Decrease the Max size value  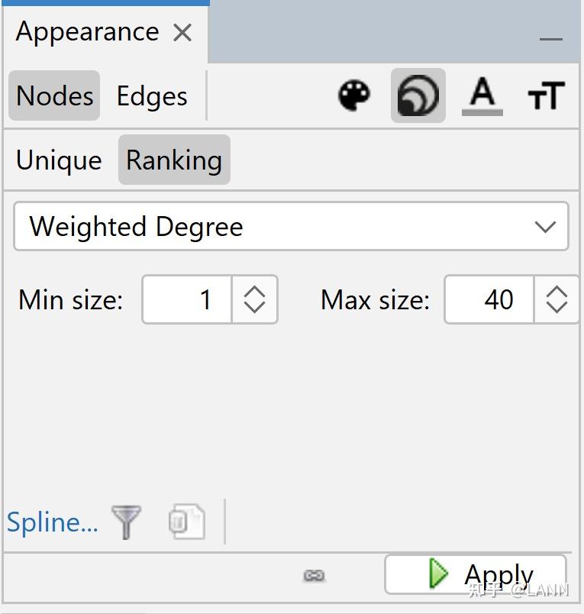[x=557, y=307]
